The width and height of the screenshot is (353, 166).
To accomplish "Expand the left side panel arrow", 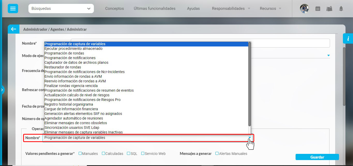I will [x=2, y=90].
